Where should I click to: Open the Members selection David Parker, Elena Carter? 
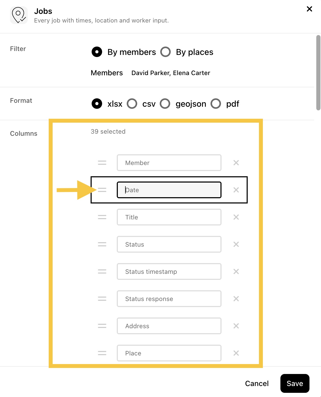(171, 73)
